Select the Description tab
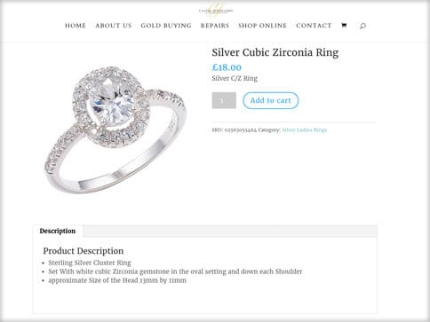This screenshot has width=430, height=322. pos(58,231)
